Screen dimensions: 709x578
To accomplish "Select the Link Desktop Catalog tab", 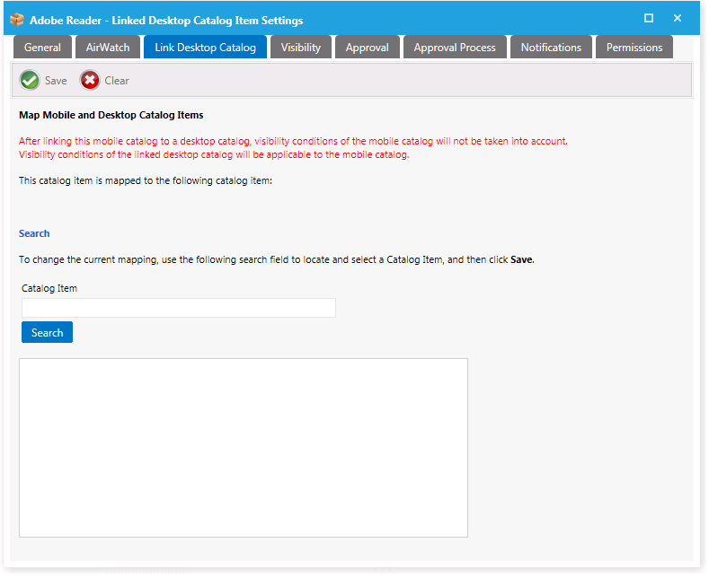I will [x=205, y=48].
